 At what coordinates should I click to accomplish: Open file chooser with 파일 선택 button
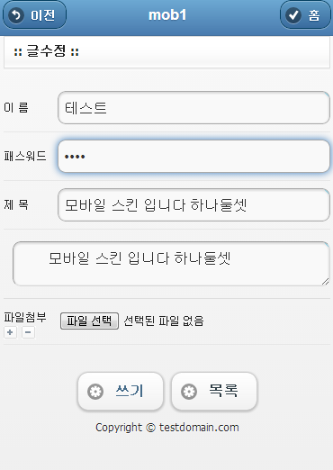[89, 321]
